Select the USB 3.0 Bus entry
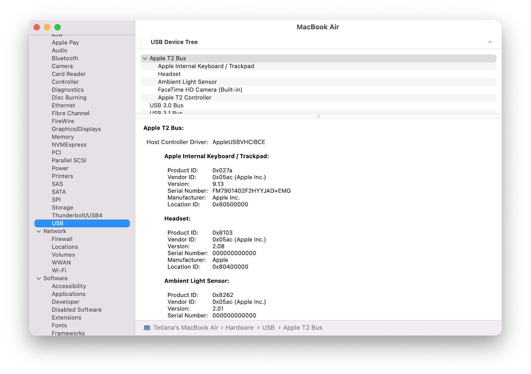This screenshot has height=374, width=531. click(166, 105)
